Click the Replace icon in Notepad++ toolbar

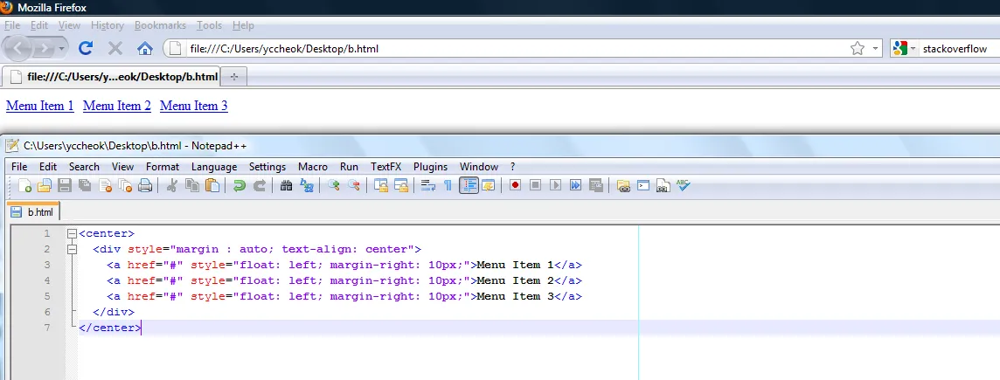[307, 185]
